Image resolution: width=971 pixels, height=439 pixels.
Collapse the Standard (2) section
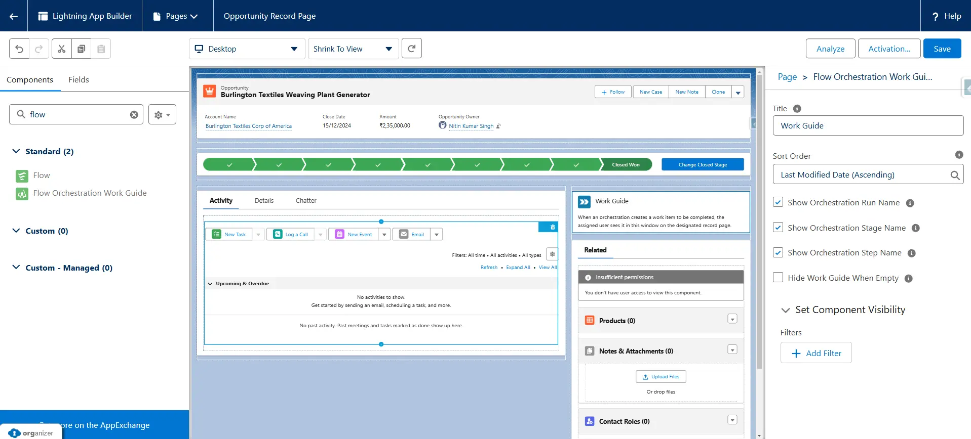(16, 151)
